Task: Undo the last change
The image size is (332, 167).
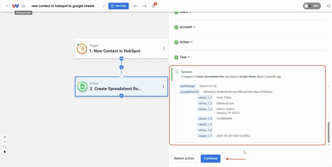Action: pyautogui.click(x=136, y=6)
